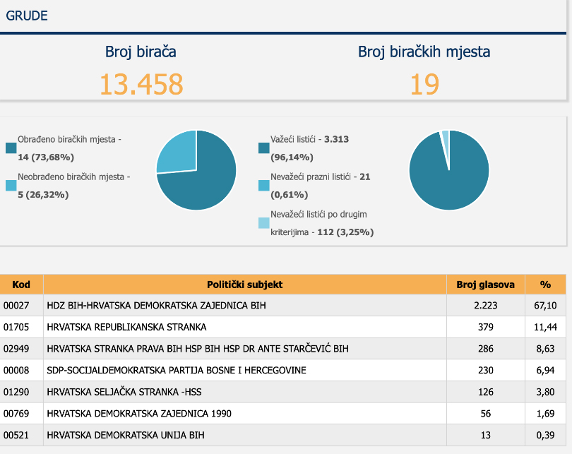
Task: Click the Neobrađeno biračkih mjesta legend swatch
Action: tap(11, 186)
